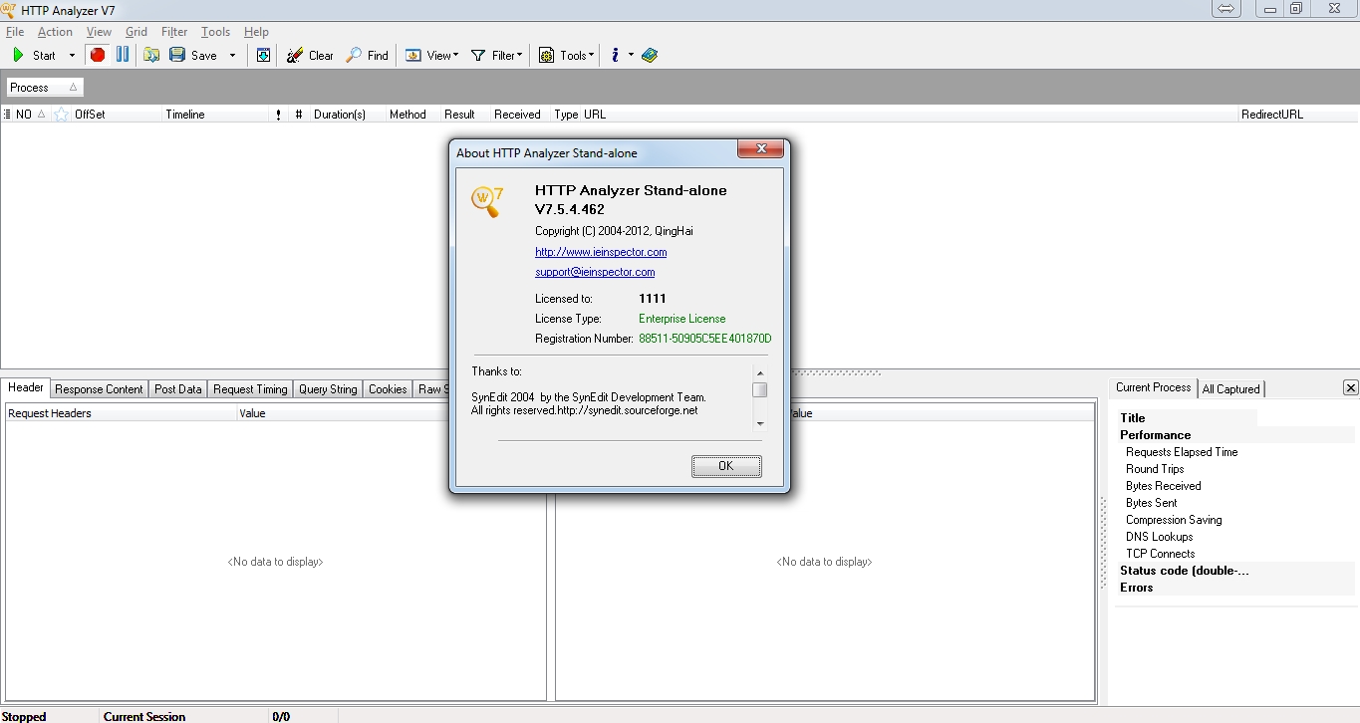Image resolution: width=1360 pixels, height=723 pixels.
Task: Click the green Start capture button
Action: (34, 56)
